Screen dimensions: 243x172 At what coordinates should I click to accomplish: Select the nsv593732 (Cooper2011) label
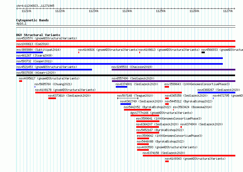pos(34,61)
